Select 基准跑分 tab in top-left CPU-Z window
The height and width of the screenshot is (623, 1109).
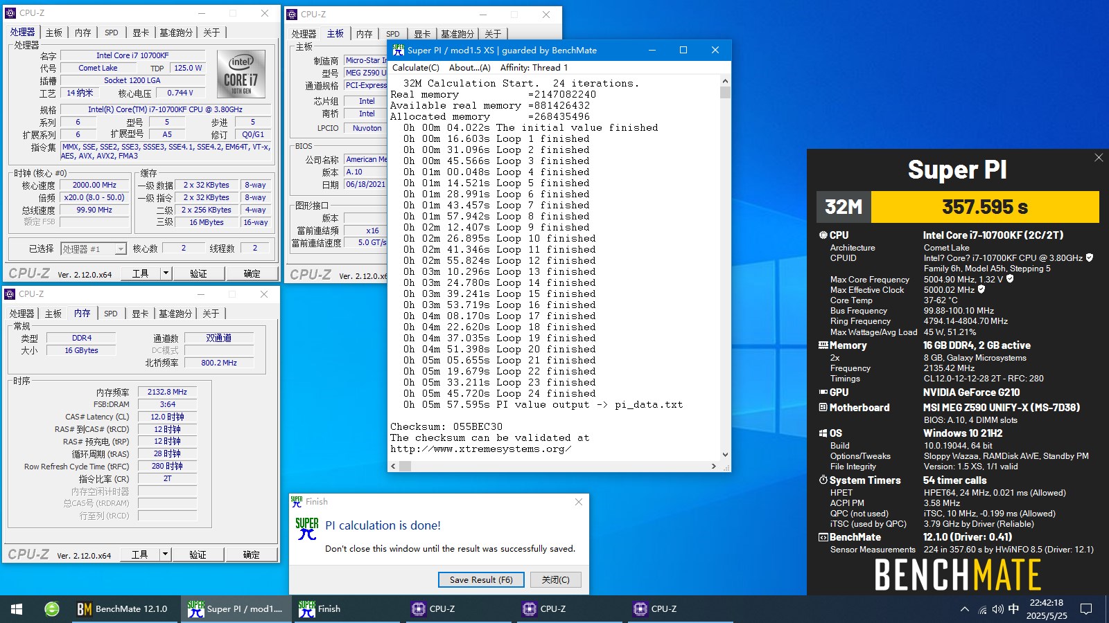click(x=176, y=33)
